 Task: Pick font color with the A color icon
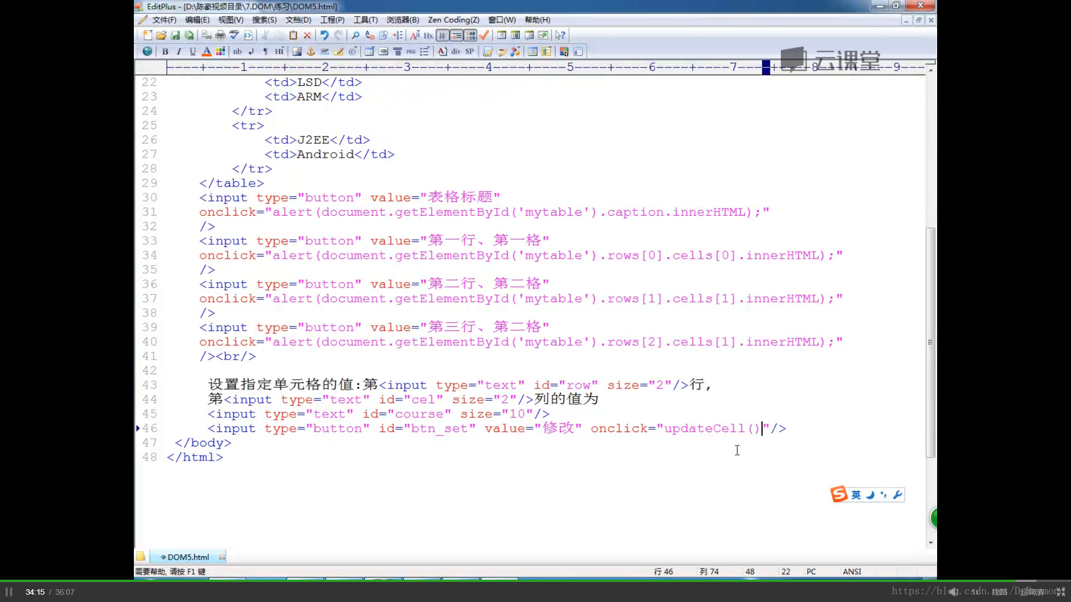[x=207, y=51]
